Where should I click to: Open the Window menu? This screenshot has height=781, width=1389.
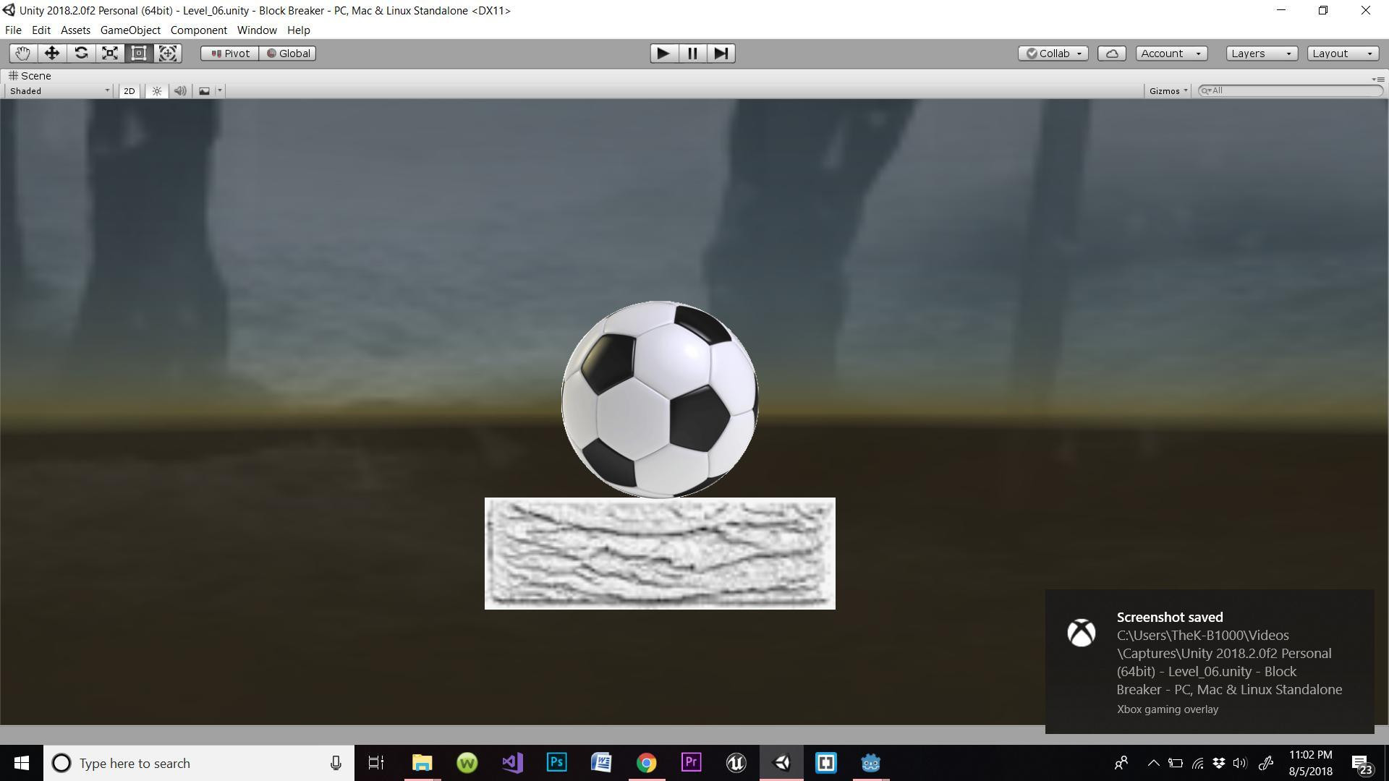pos(257,30)
